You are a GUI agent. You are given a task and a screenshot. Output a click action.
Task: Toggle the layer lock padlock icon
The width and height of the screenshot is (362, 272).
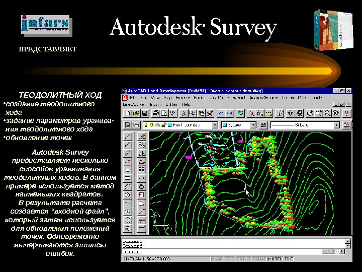click(164, 125)
